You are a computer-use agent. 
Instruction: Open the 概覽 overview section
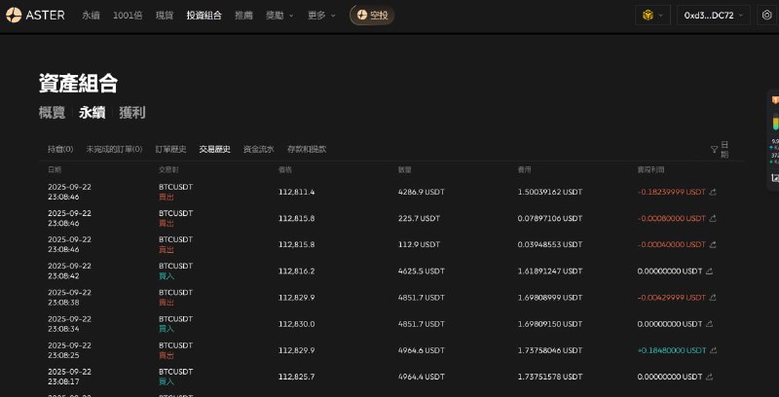52,112
